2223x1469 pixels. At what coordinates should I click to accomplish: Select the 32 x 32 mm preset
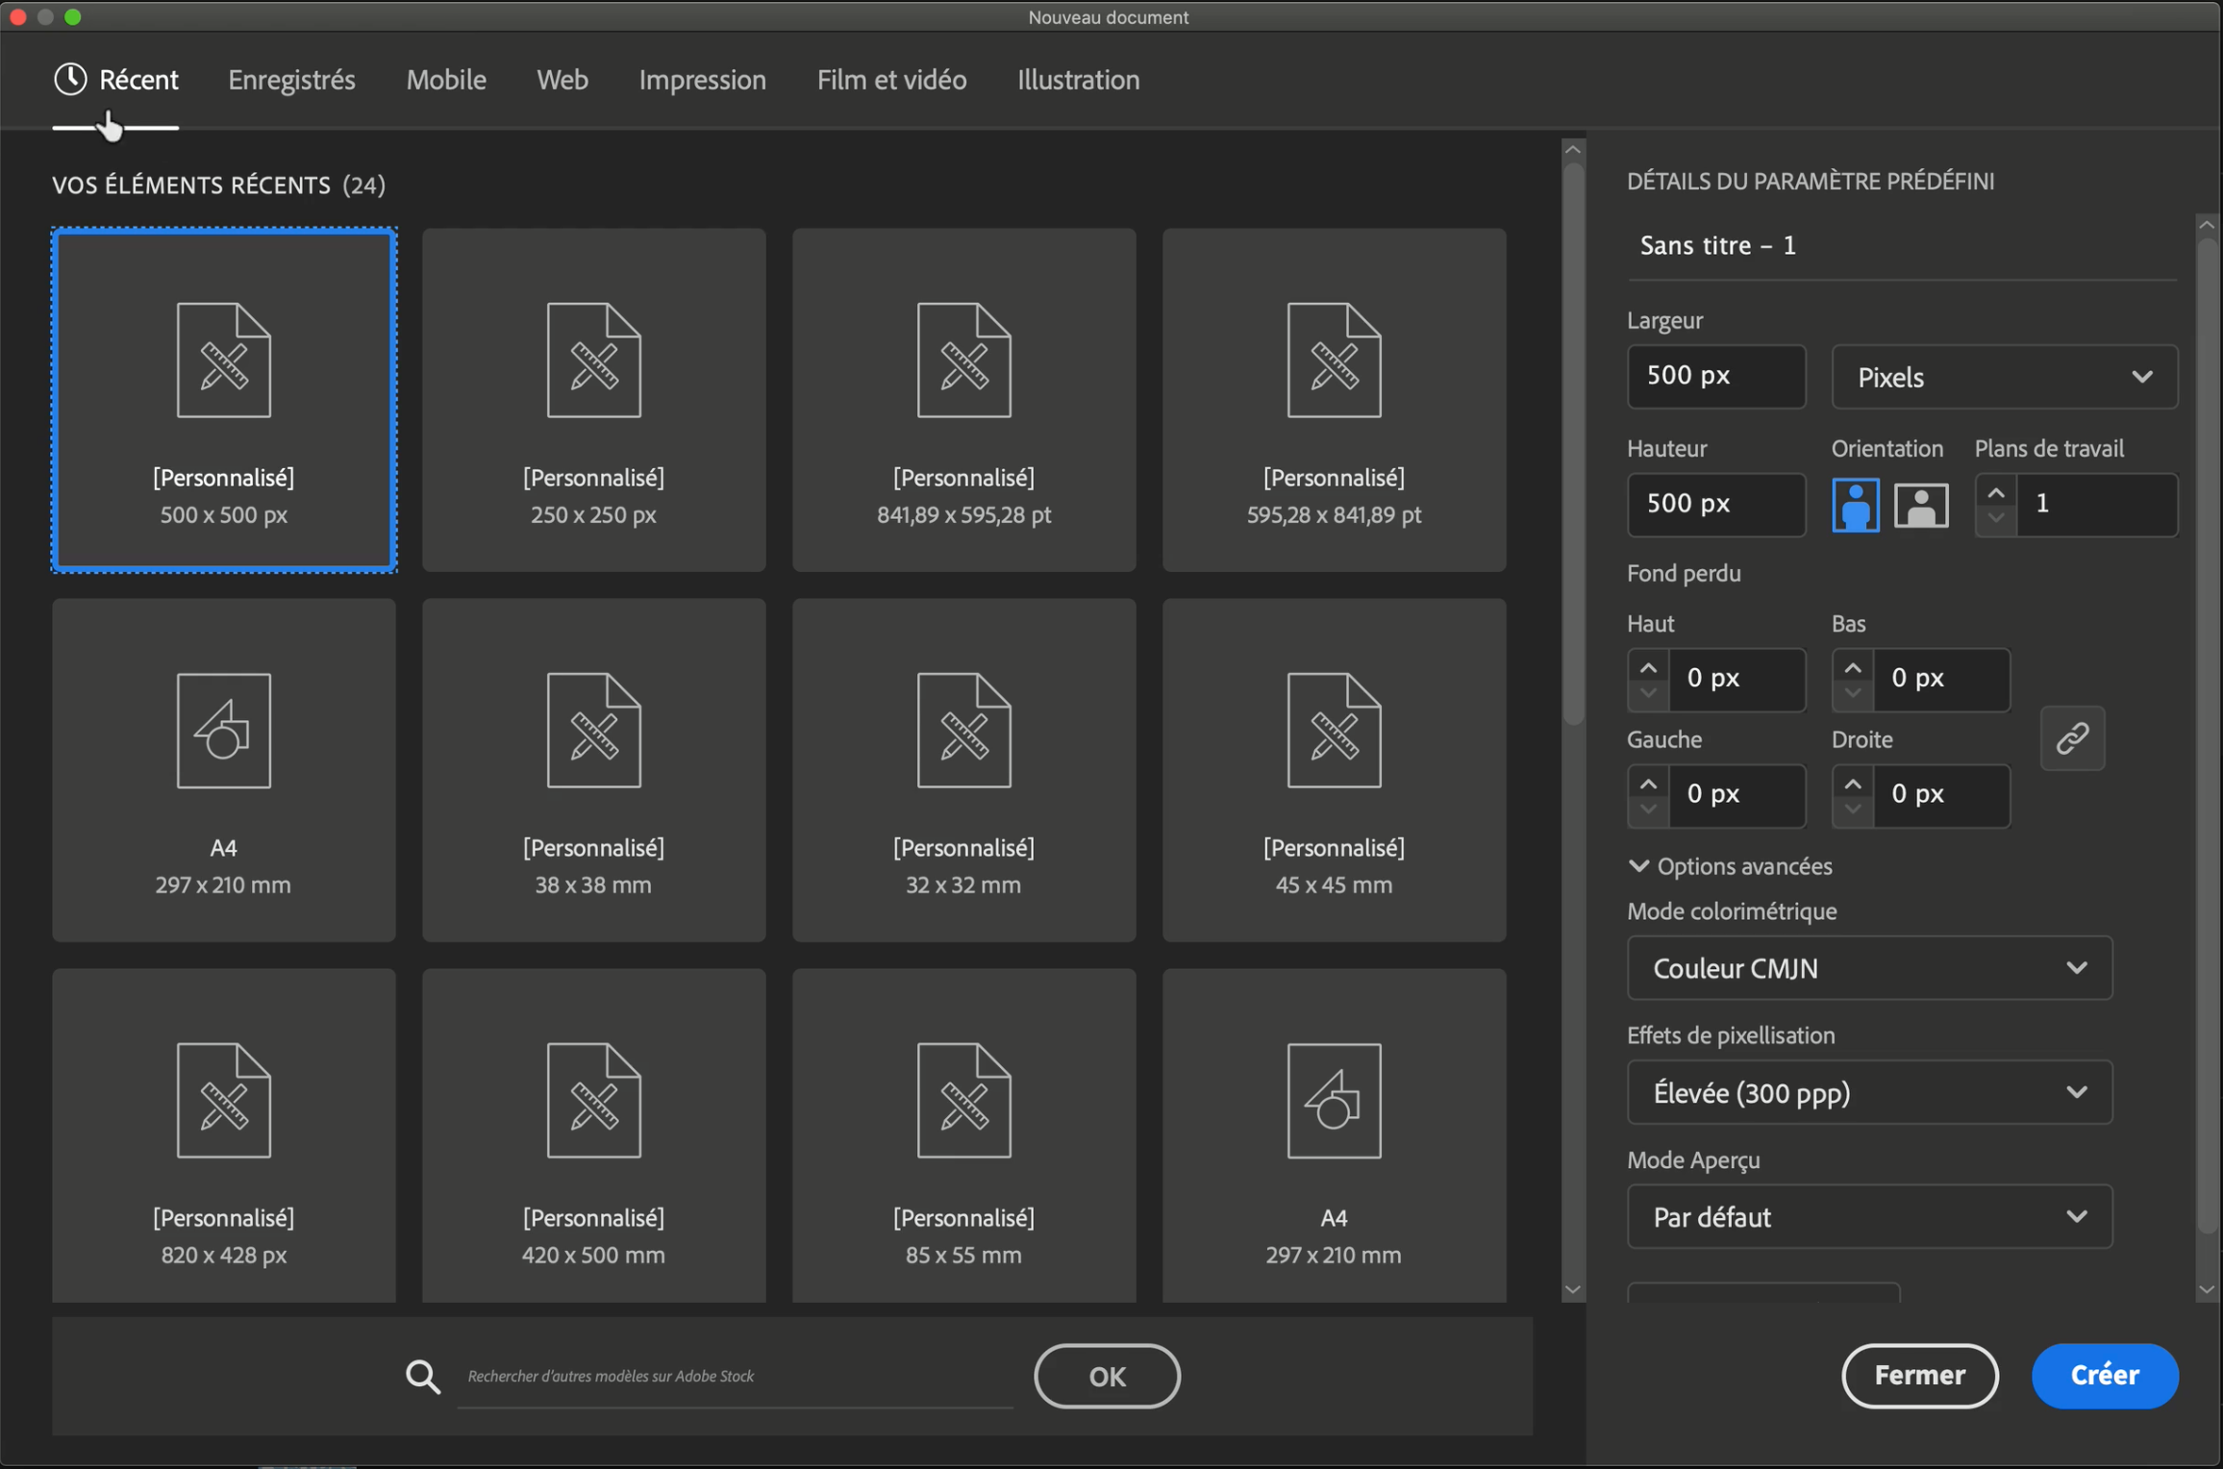tap(963, 770)
